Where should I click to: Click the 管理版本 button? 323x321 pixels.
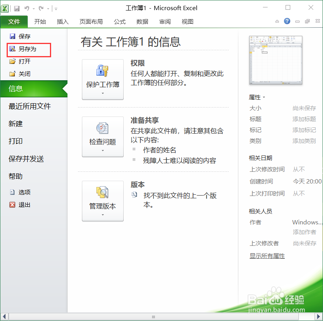click(x=103, y=201)
